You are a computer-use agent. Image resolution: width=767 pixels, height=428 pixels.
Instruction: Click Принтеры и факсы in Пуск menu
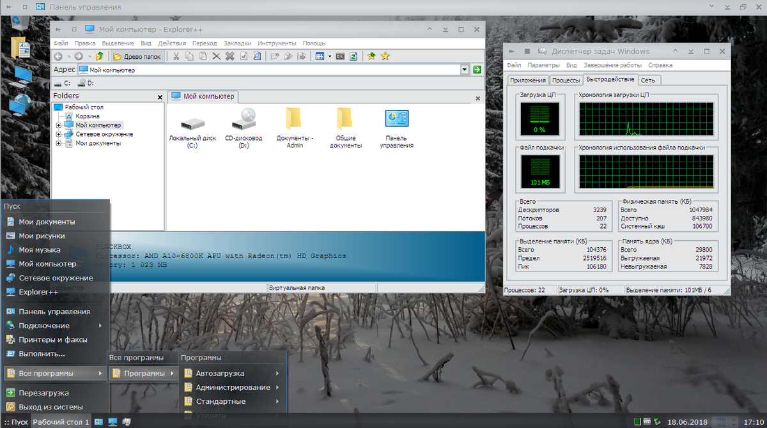pos(56,340)
